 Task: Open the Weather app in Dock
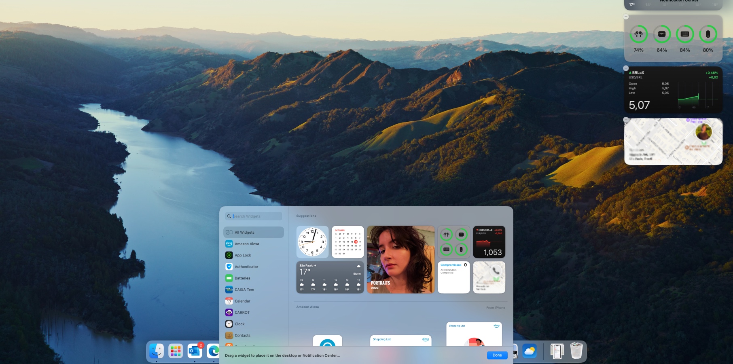(530, 351)
